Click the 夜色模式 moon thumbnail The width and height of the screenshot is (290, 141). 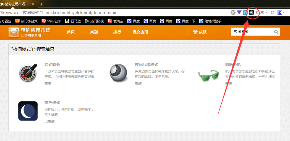coord(28,111)
